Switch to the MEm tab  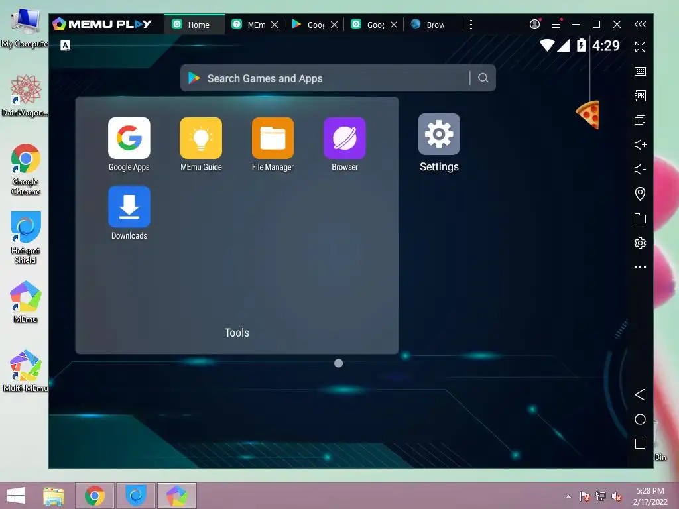tap(248, 25)
